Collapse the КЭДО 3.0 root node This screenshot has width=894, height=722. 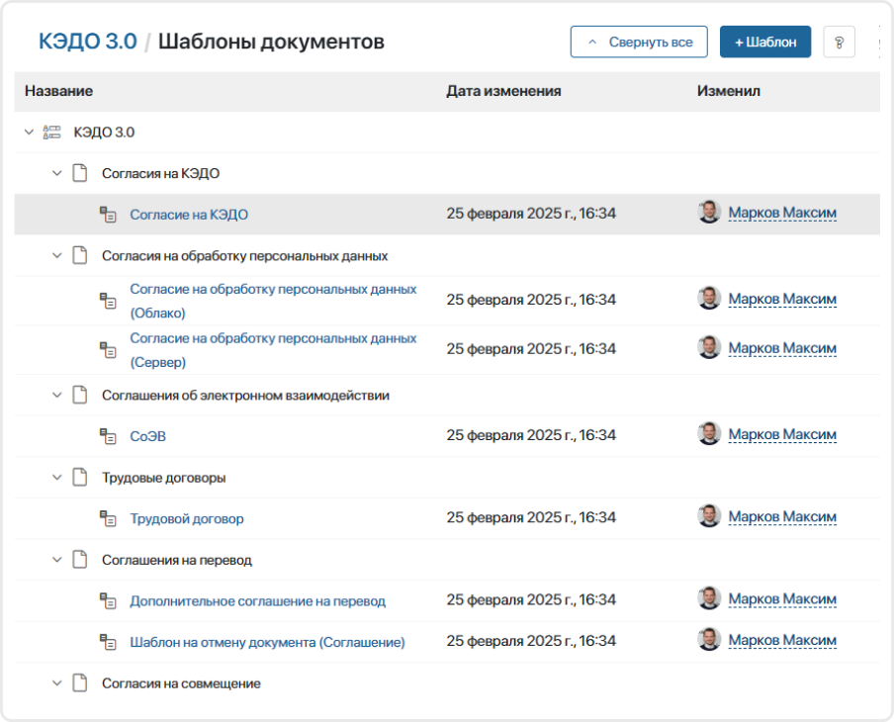29,132
